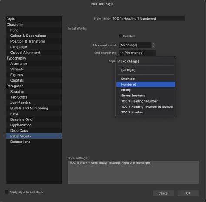Open Position & Transform settings
This screenshot has height=202, width=206.
tap(33, 41)
